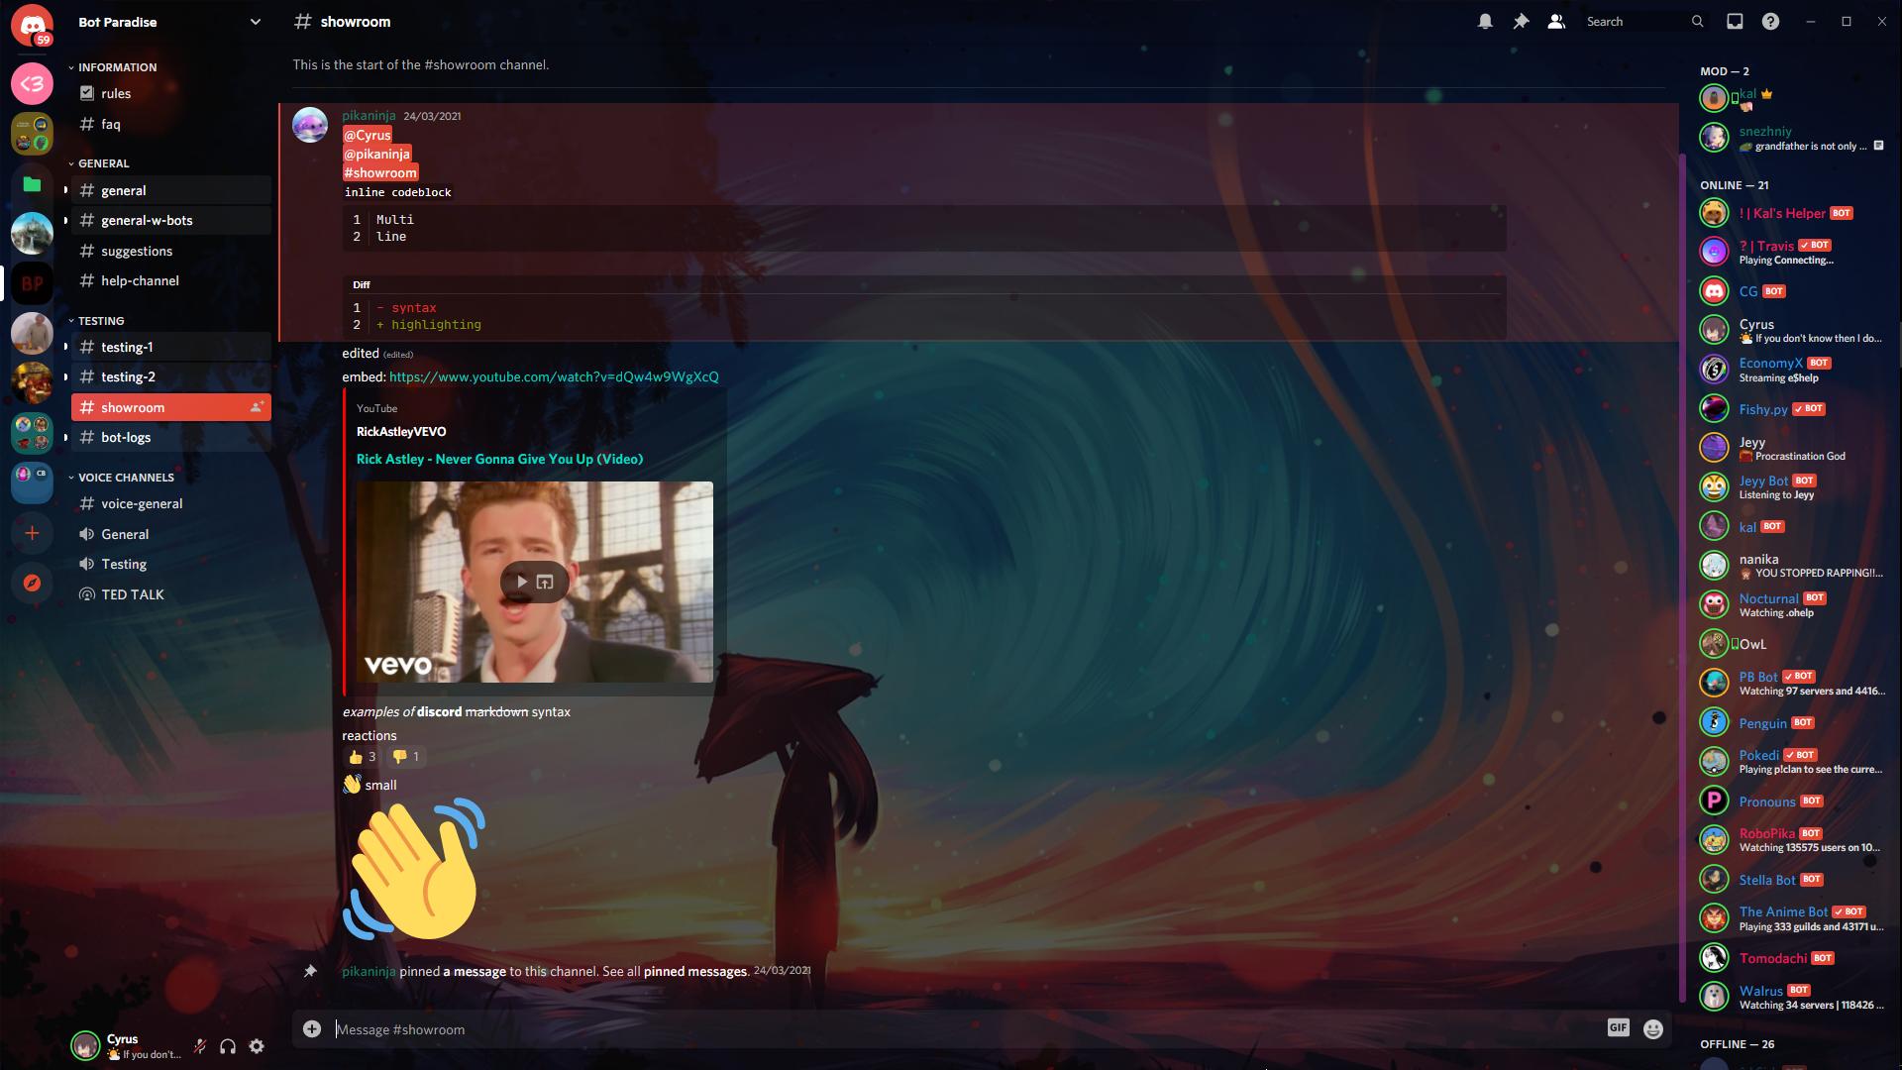
Task: Play the embedded Rick Astley video
Action: [x=520, y=582]
